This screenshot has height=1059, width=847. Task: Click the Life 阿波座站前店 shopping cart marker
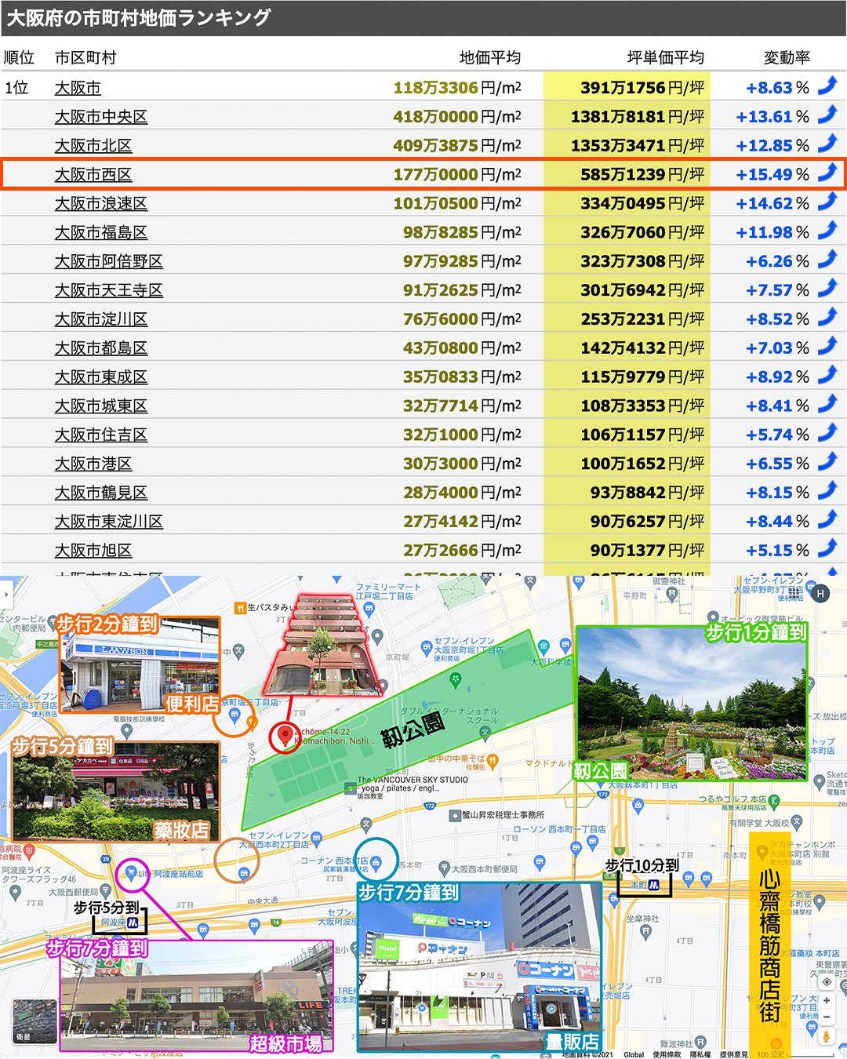[131, 873]
